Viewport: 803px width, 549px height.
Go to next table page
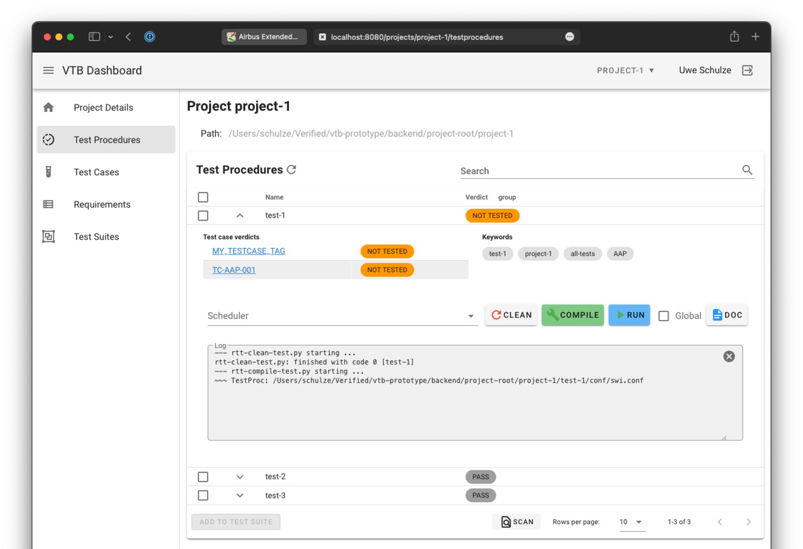(748, 522)
